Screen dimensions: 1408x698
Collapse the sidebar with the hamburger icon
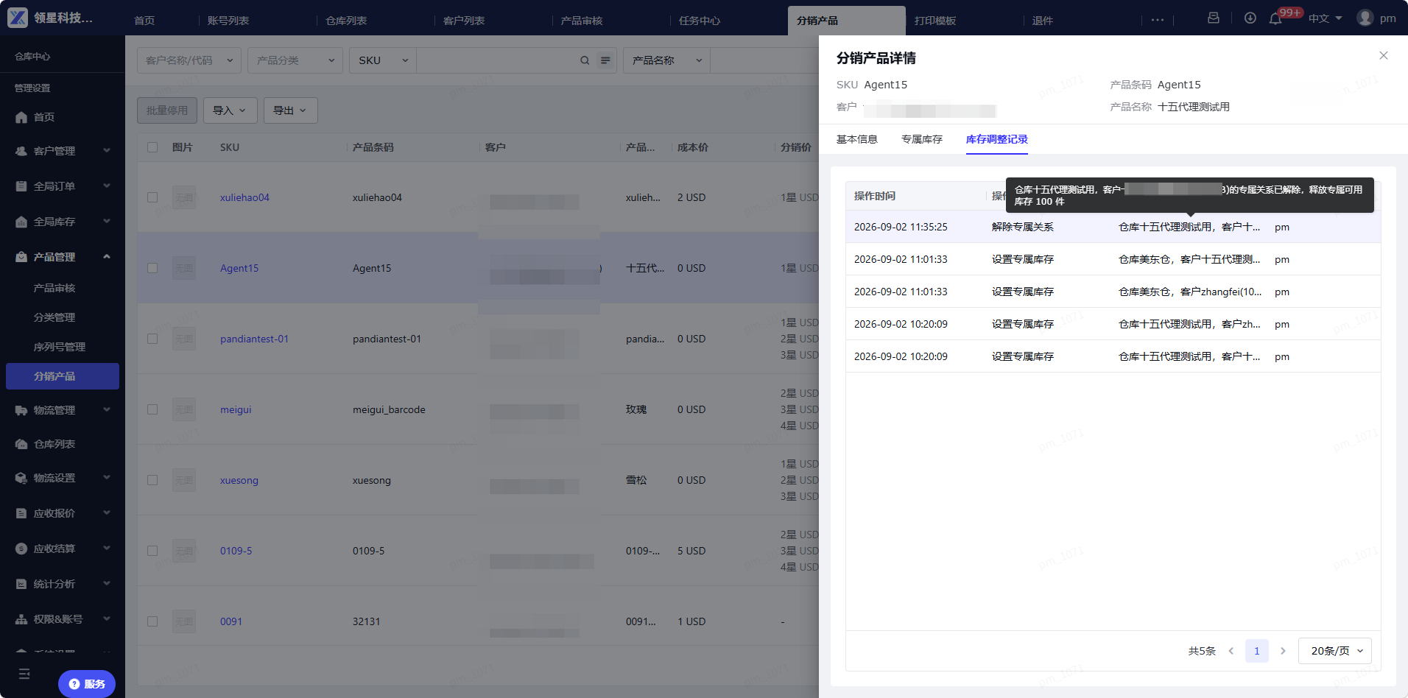tap(24, 674)
